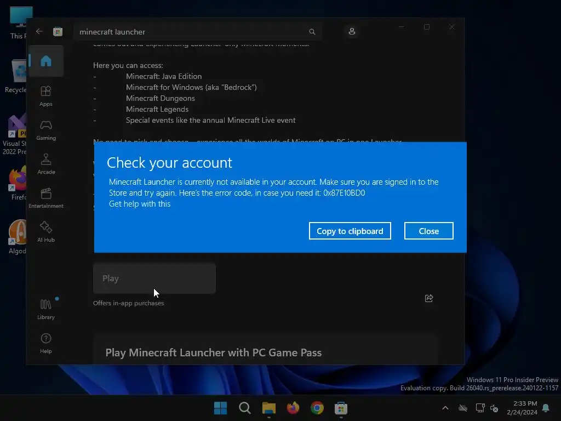Click the Copy to clipboard button

tap(350, 231)
